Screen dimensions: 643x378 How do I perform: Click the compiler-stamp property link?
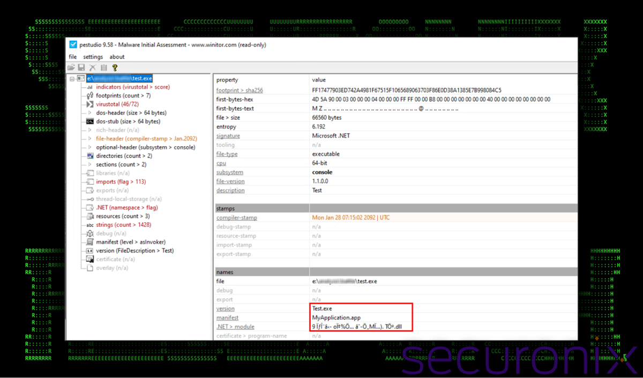click(x=236, y=218)
